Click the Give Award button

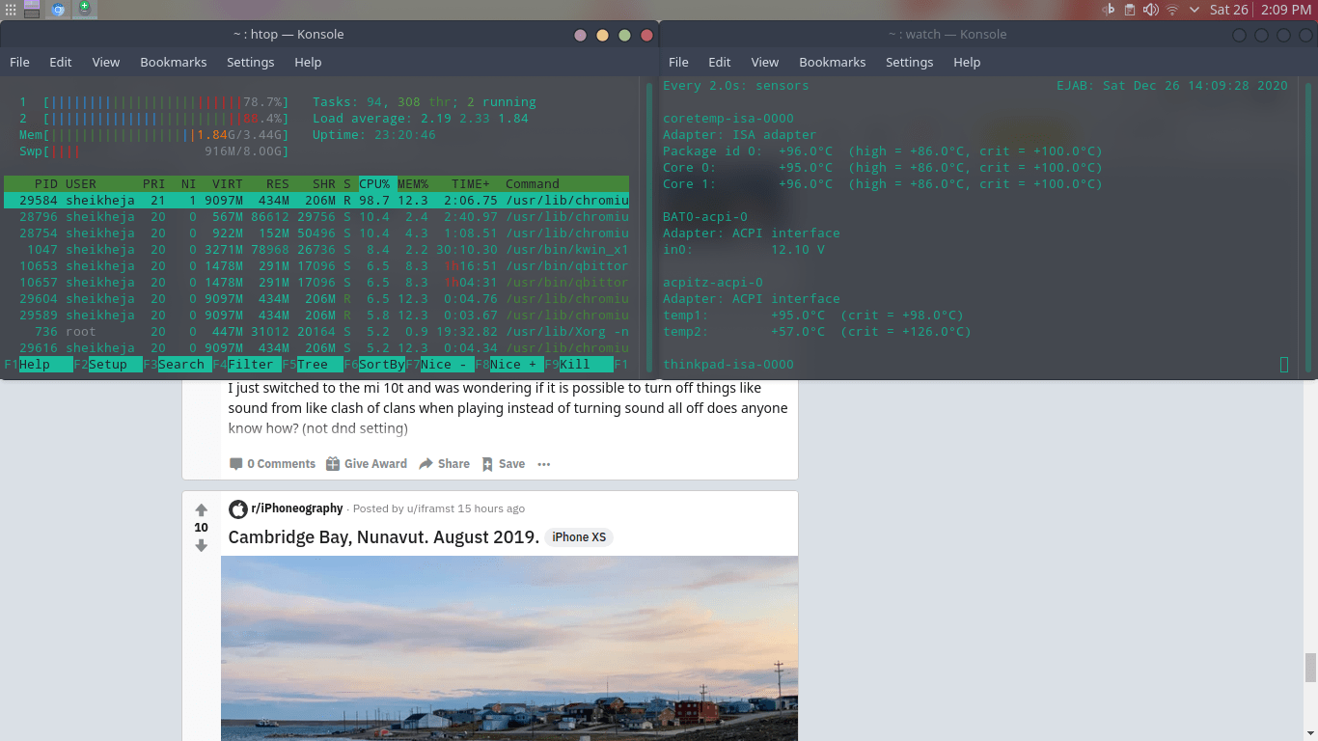click(367, 464)
